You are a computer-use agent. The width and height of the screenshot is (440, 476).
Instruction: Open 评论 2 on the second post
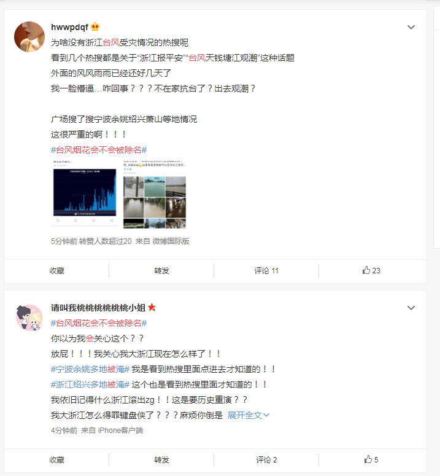click(266, 459)
